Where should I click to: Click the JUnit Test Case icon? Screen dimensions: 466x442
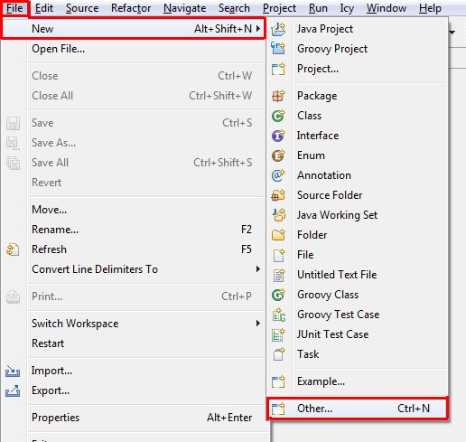pos(278,334)
